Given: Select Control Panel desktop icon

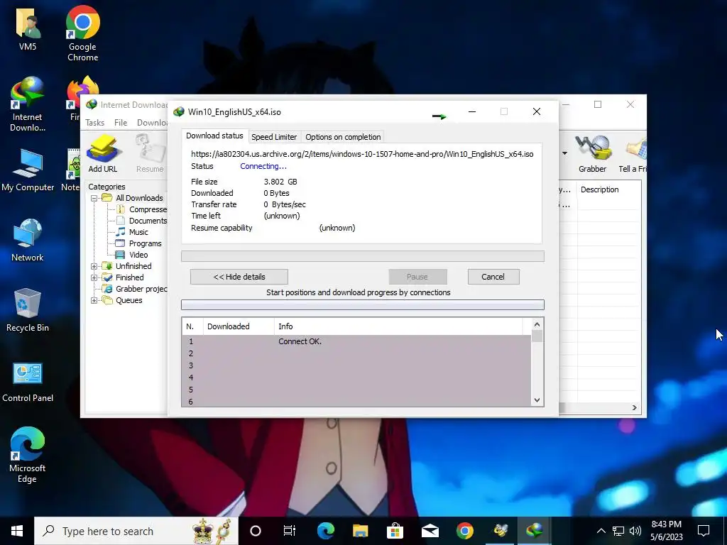Looking at the screenshot, I should click(x=28, y=382).
